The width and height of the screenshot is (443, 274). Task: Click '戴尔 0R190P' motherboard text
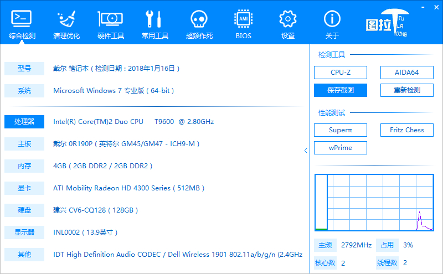tap(73, 144)
